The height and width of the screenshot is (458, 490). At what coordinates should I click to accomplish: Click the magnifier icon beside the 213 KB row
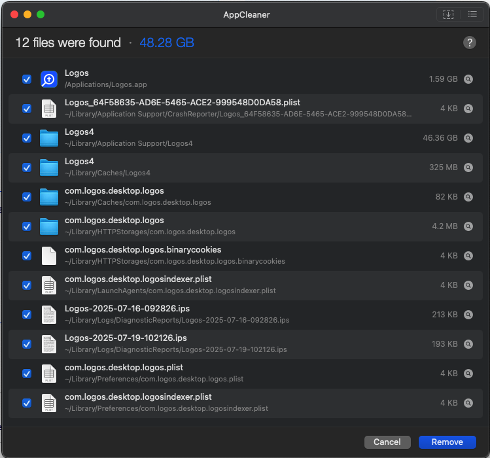tap(468, 315)
